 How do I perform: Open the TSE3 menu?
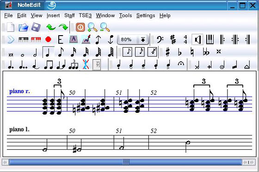tap(85, 16)
